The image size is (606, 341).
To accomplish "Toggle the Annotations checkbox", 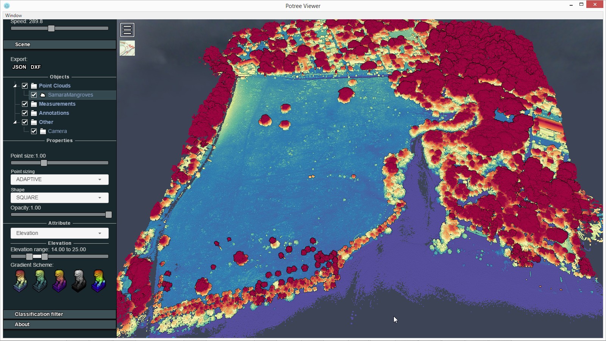I will tap(25, 113).
